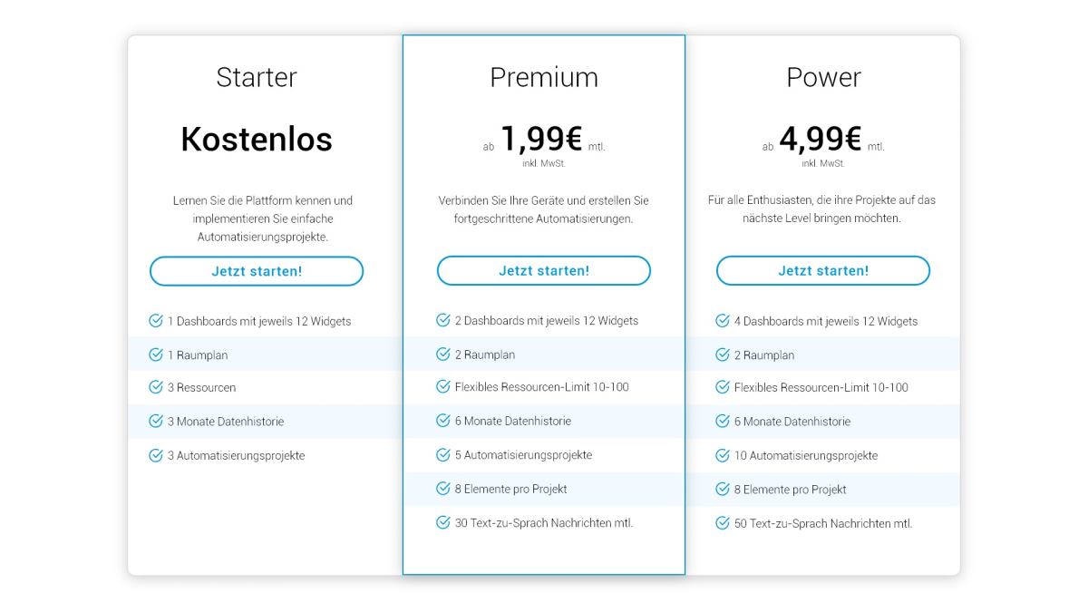Click the checkmark beside "50 Text-zu-Sprach Nachrichten mtl."
This screenshot has width=1088, height=612.
[x=721, y=522]
